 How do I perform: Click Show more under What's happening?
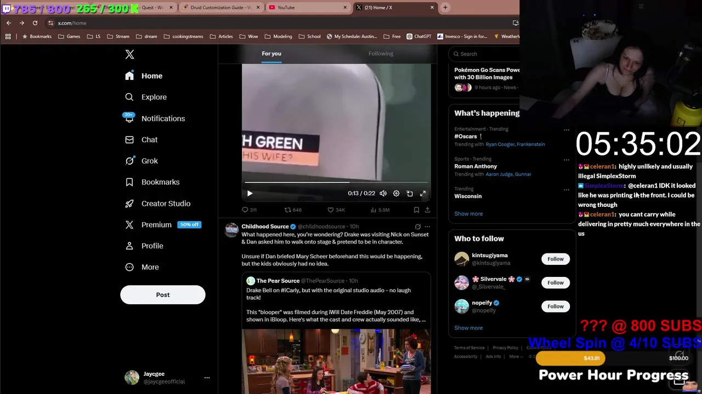coord(468,213)
